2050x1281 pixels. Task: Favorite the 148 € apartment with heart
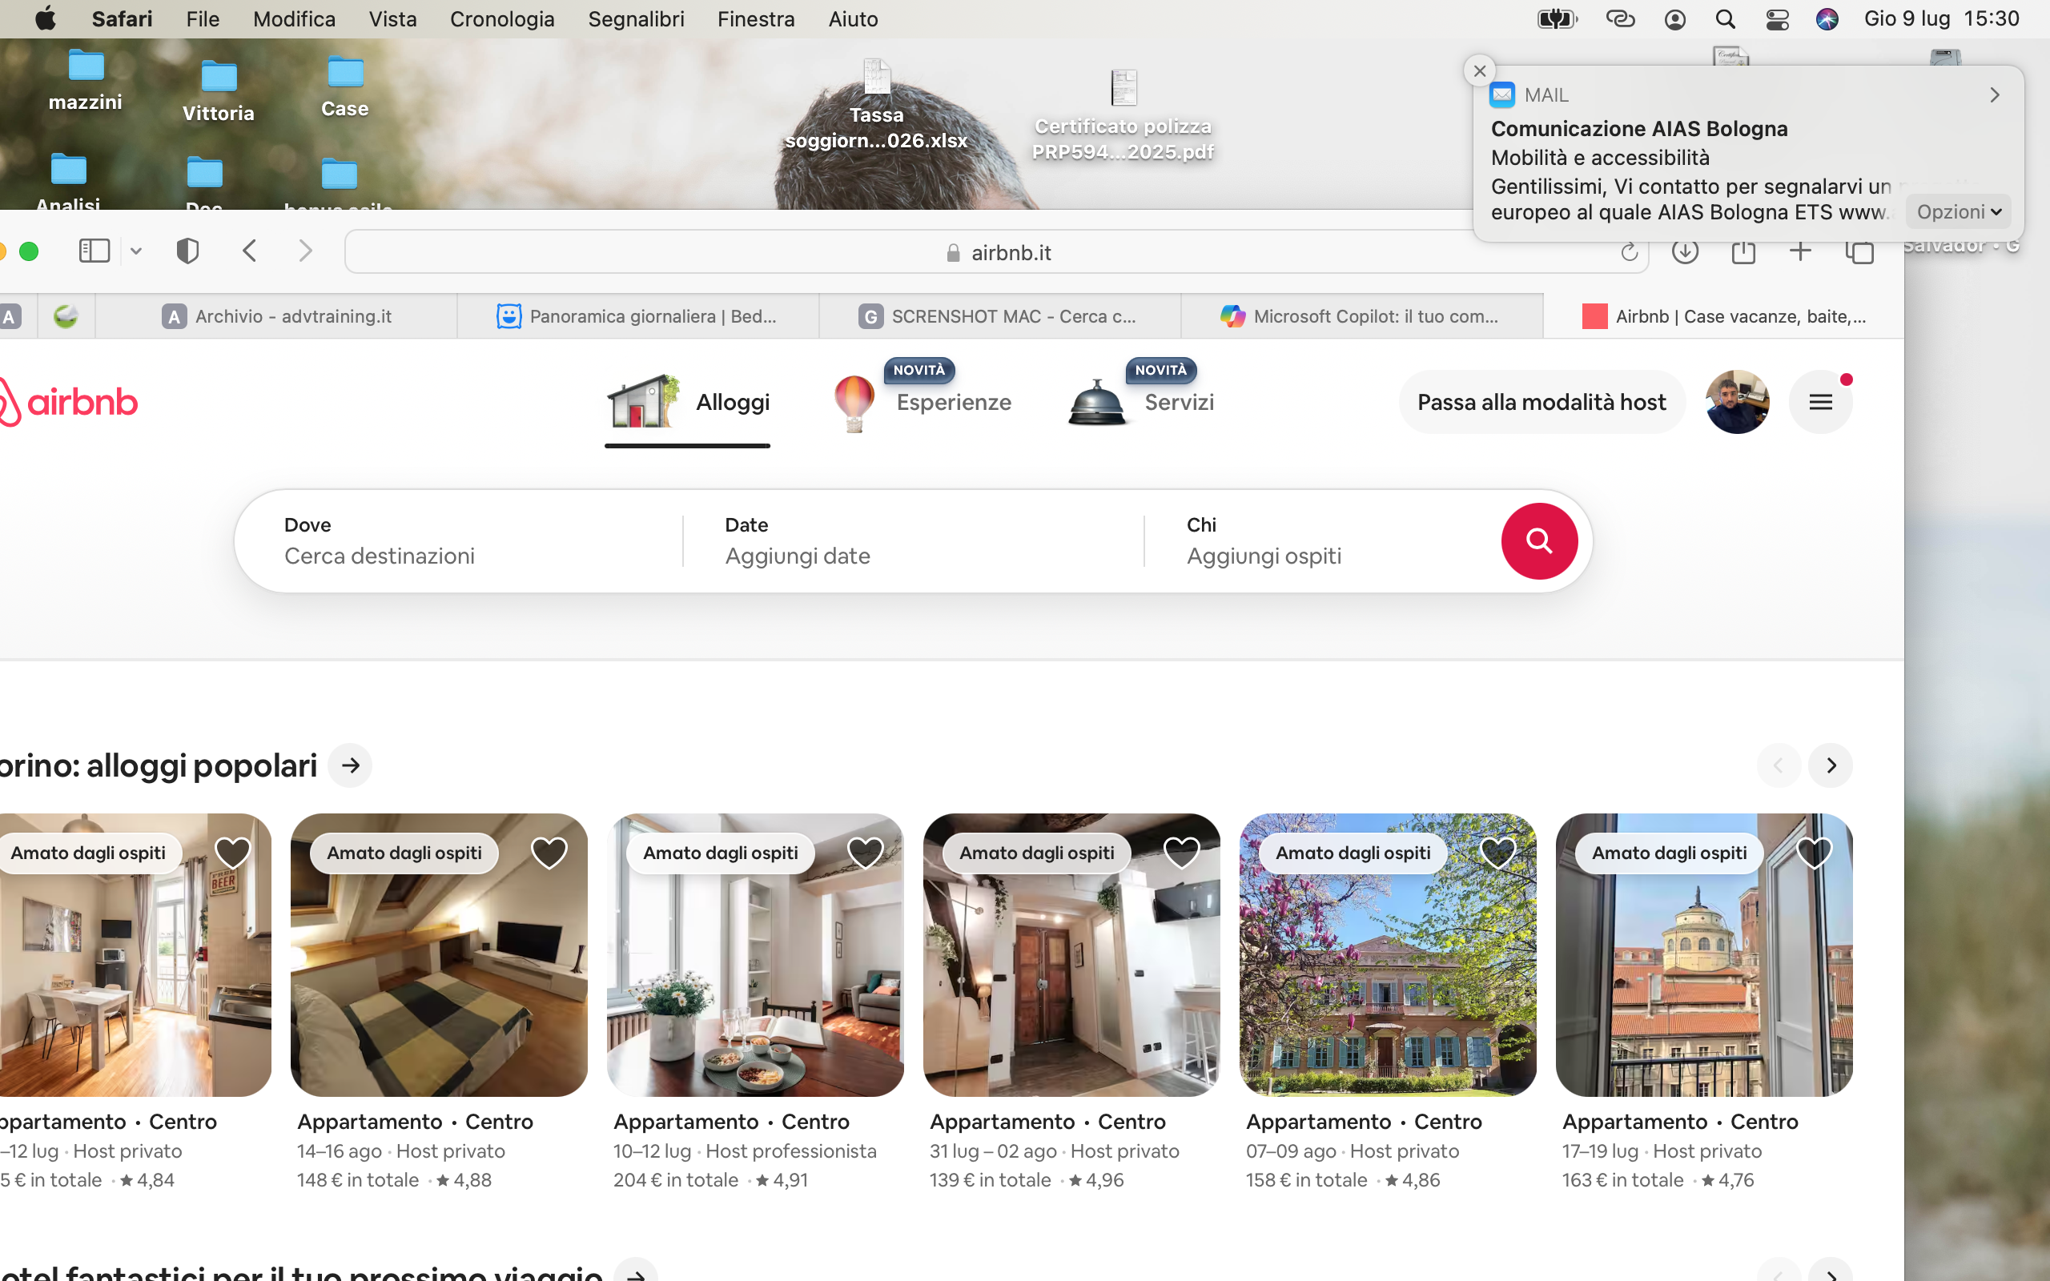point(549,853)
